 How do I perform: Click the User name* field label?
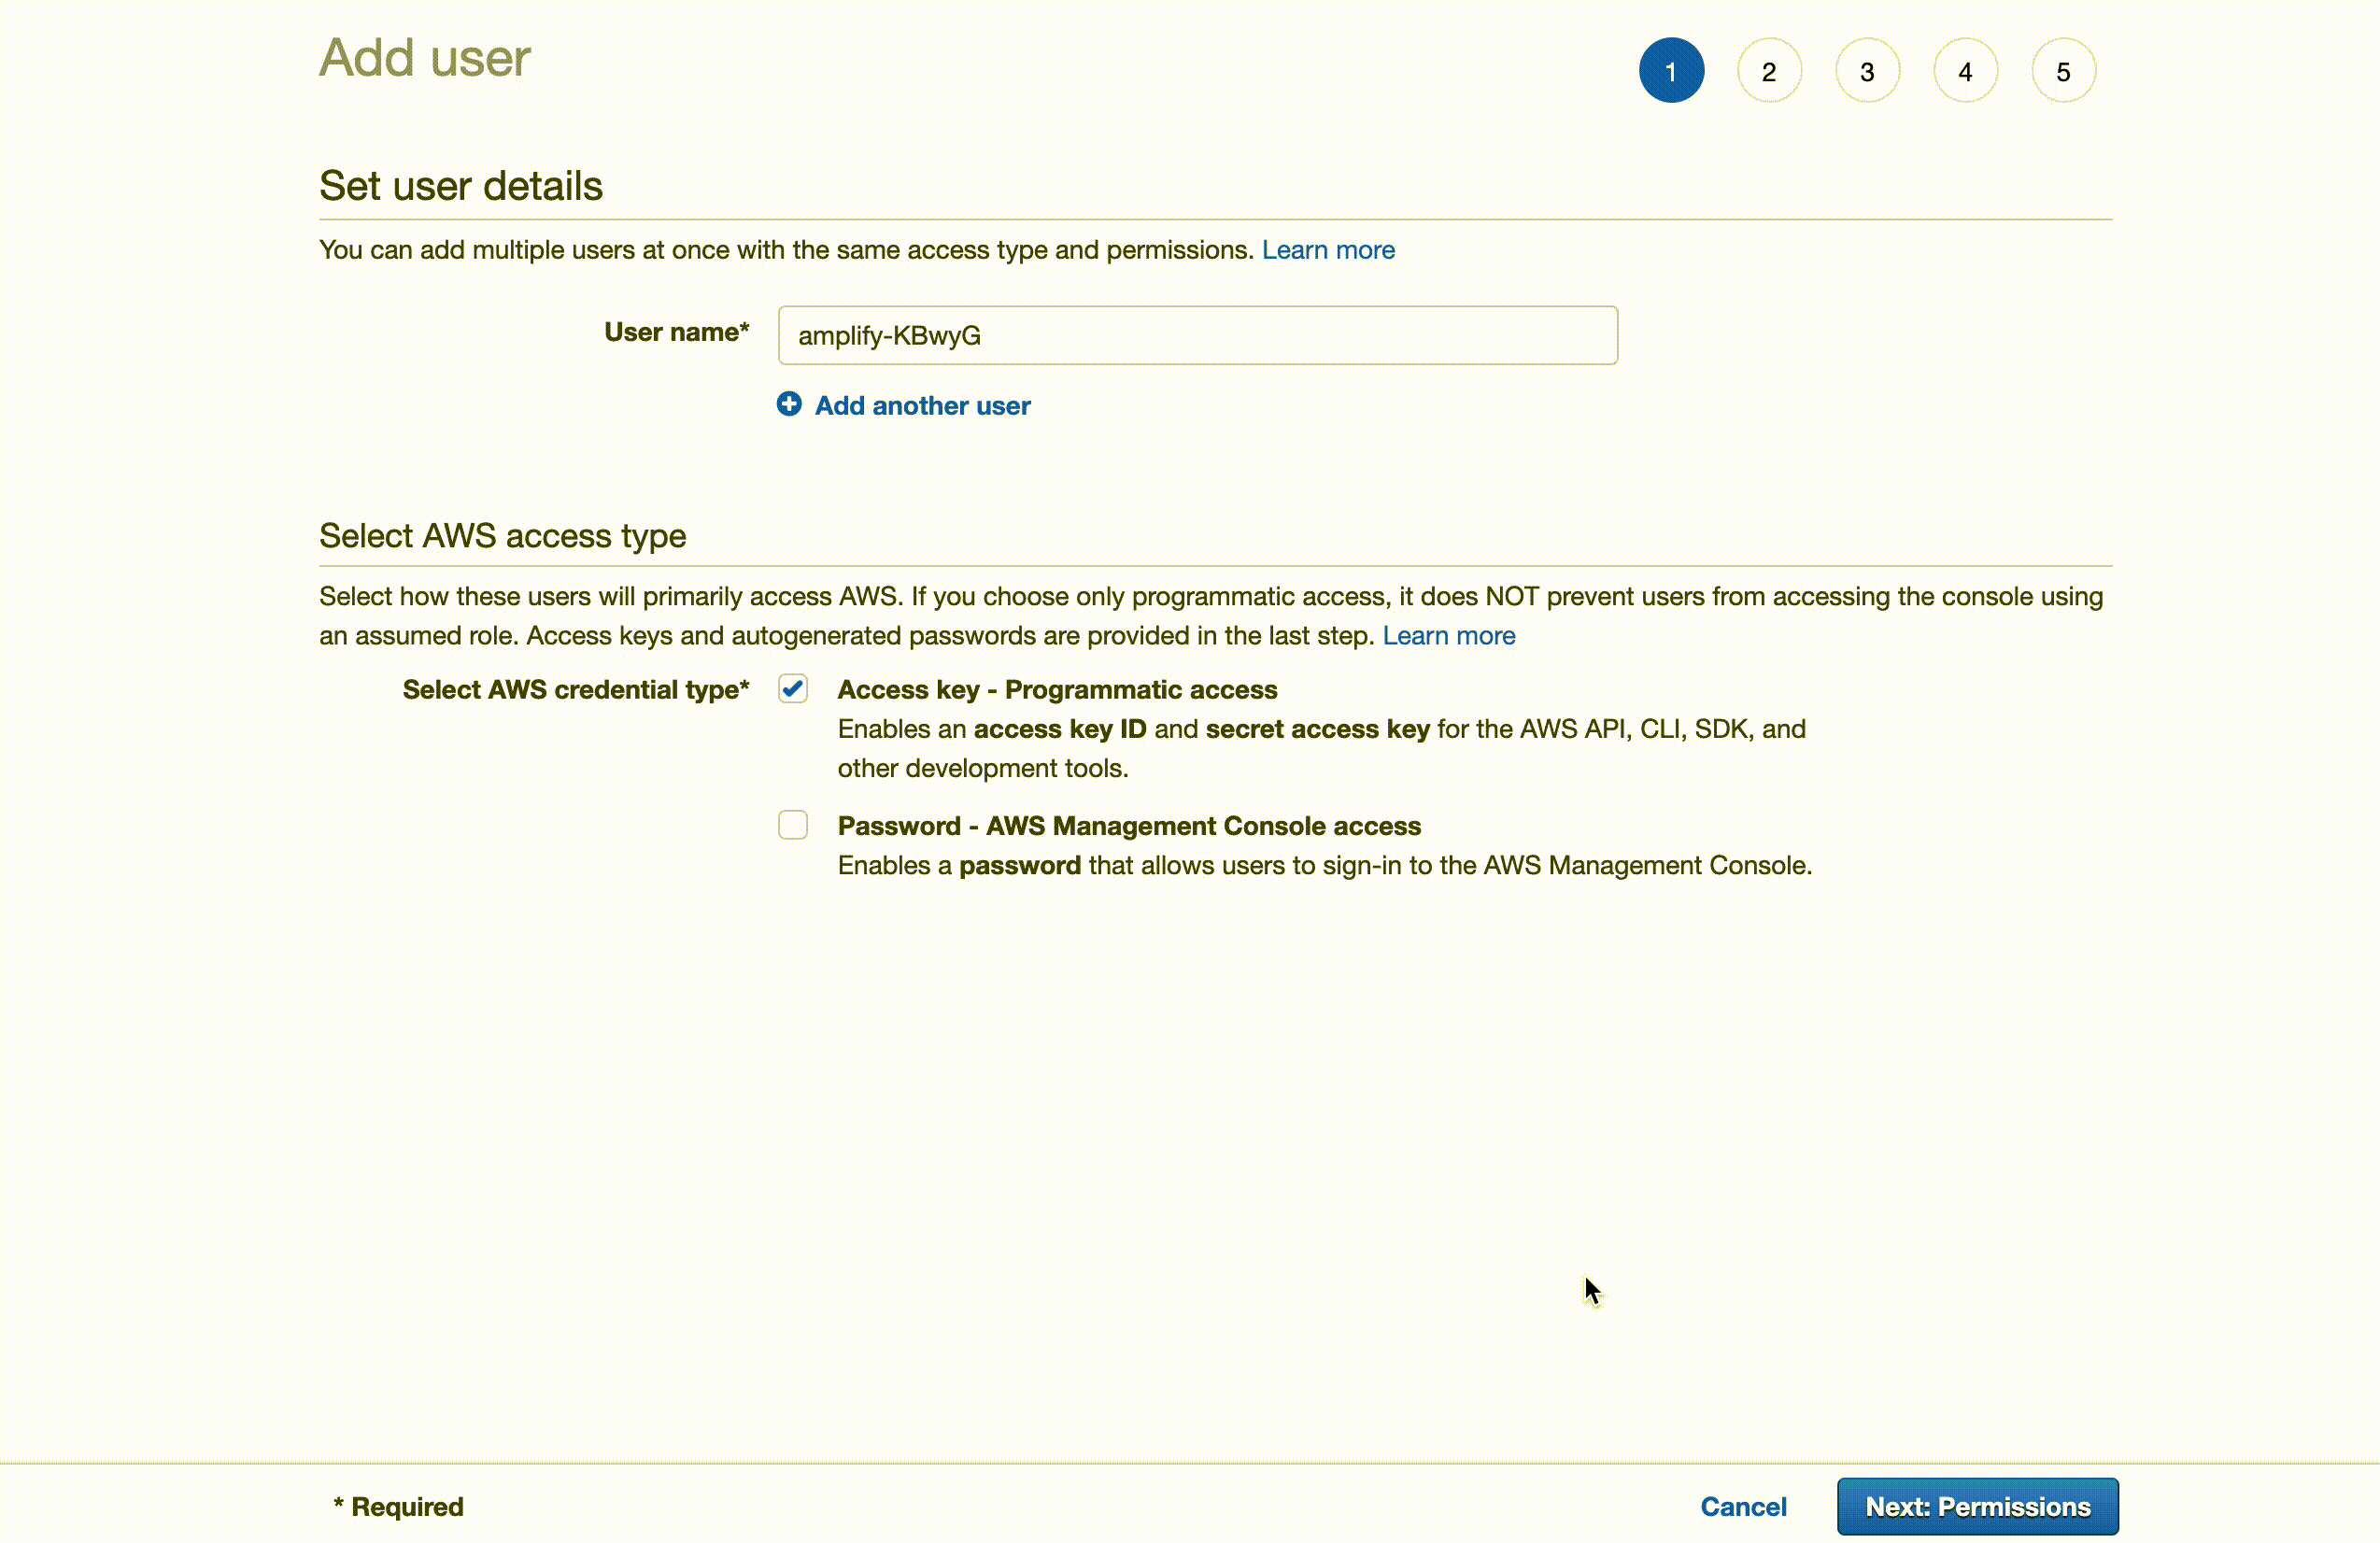pyautogui.click(x=676, y=332)
